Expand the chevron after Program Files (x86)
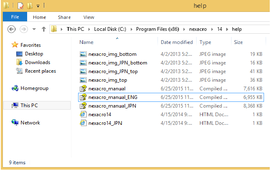 tap(184, 29)
